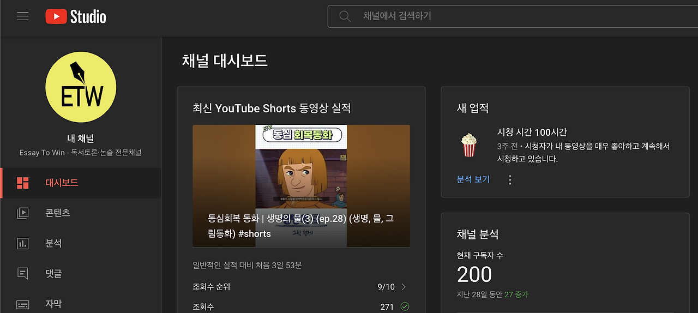Click the Comments speech bubble icon
The height and width of the screenshot is (313, 698).
pos(22,274)
